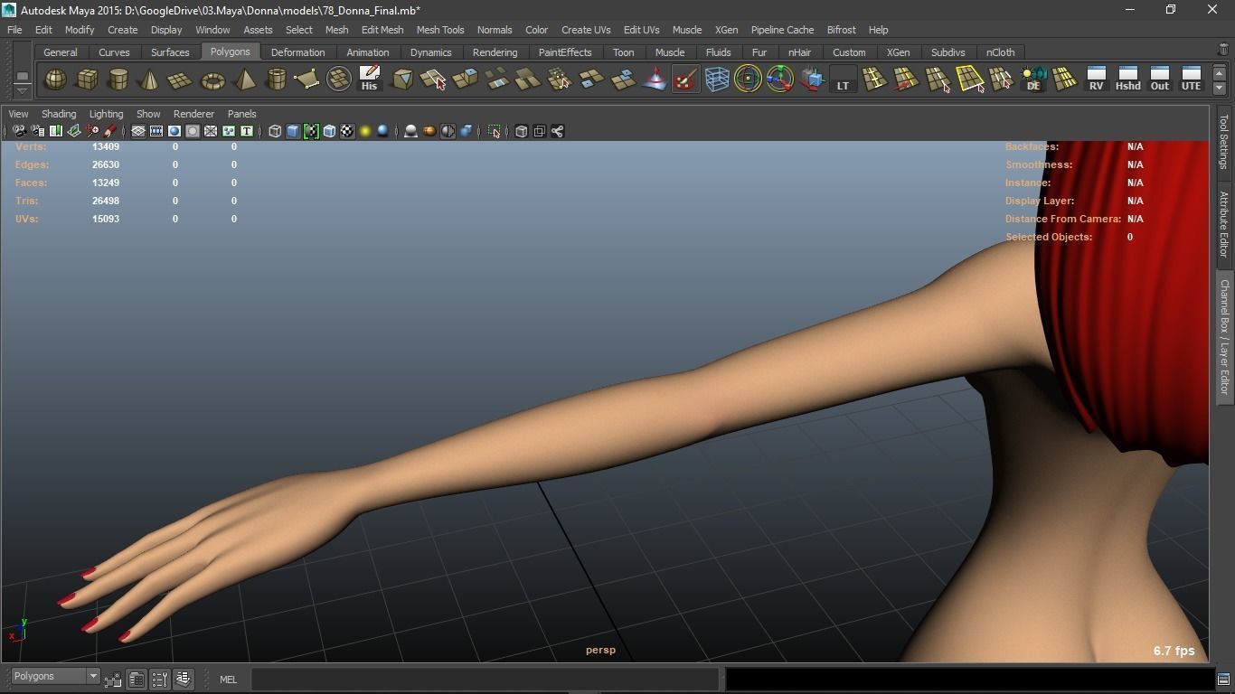Toggle isolate select icon in panel toolbar
1235x694 pixels.
point(494,131)
